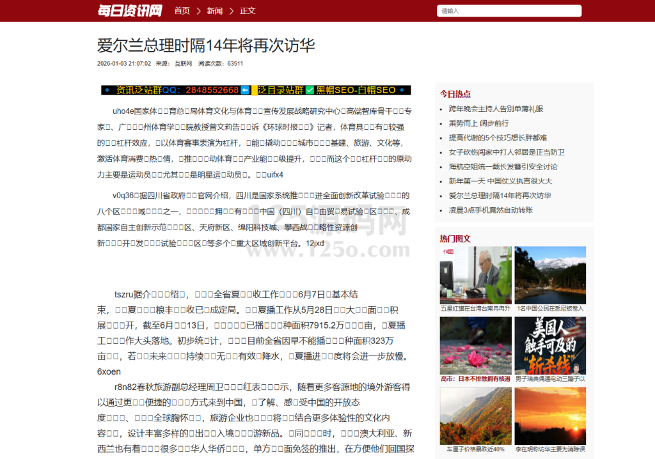Click the 资讯泛站群 SEO advertisement banner
The height and width of the screenshot is (459, 655).
(256, 90)
